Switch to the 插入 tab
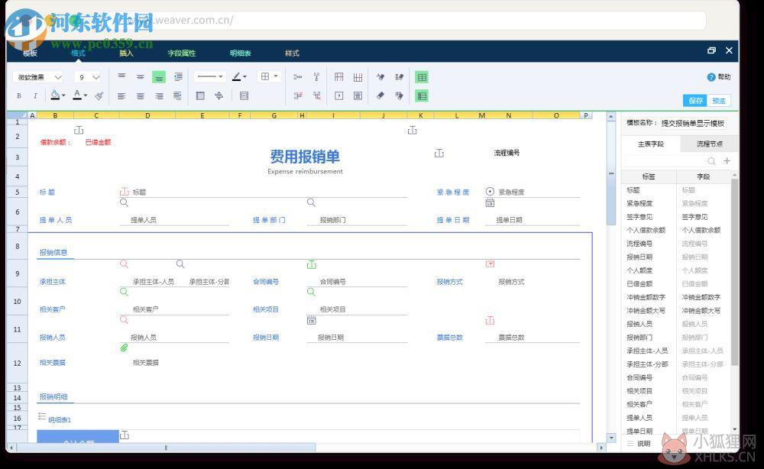764x469 pixels. click(x=126, y=53)
